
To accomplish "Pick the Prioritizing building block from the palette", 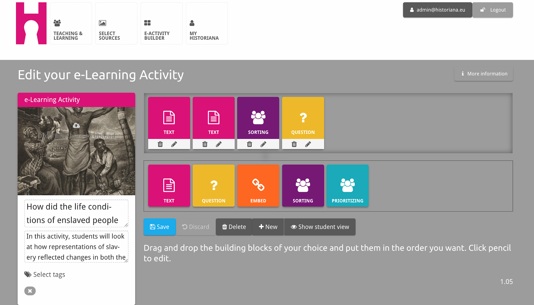I will click(348, 186).
